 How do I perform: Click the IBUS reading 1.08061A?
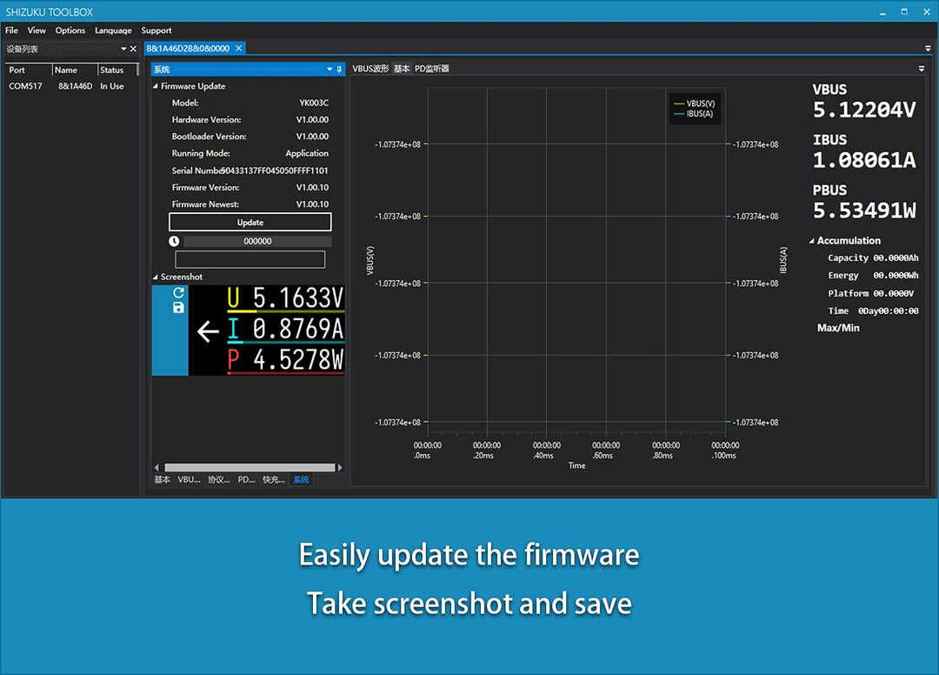pos(864,160)
